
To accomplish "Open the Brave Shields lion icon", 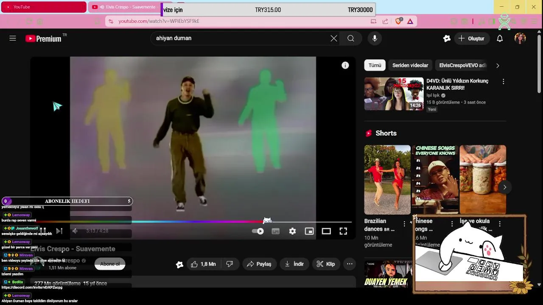I will click(x=398, y=21).
